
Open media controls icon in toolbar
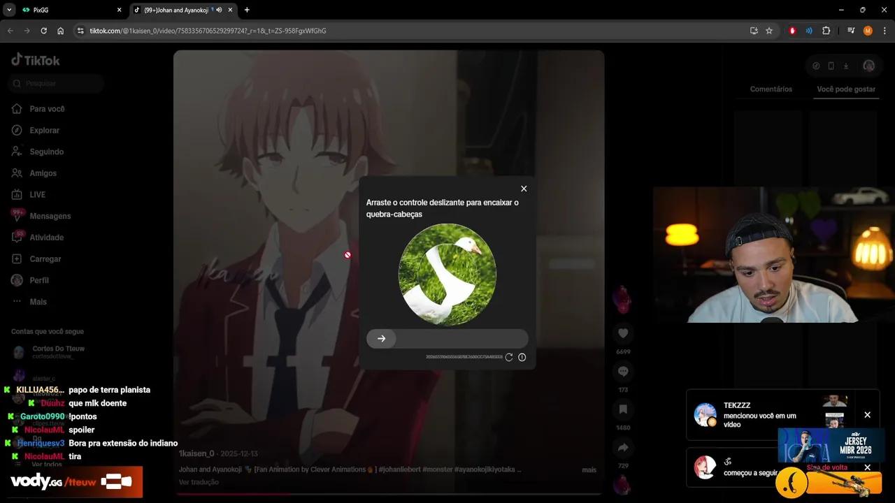click(851, 31)
